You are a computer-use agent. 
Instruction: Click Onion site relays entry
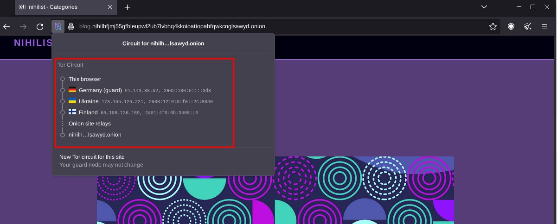pyautogui.click(x=90, y=124)
